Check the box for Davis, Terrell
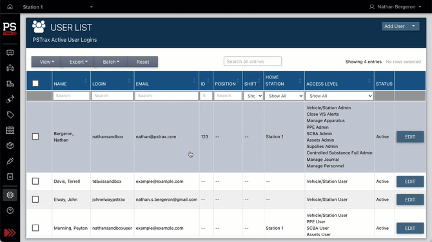The width and height of the screenshot is (432, 242). (x=35, y=181)
